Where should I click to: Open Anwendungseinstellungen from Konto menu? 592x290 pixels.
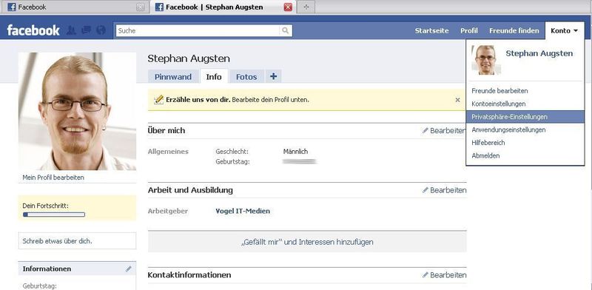[x=508, y=129]
